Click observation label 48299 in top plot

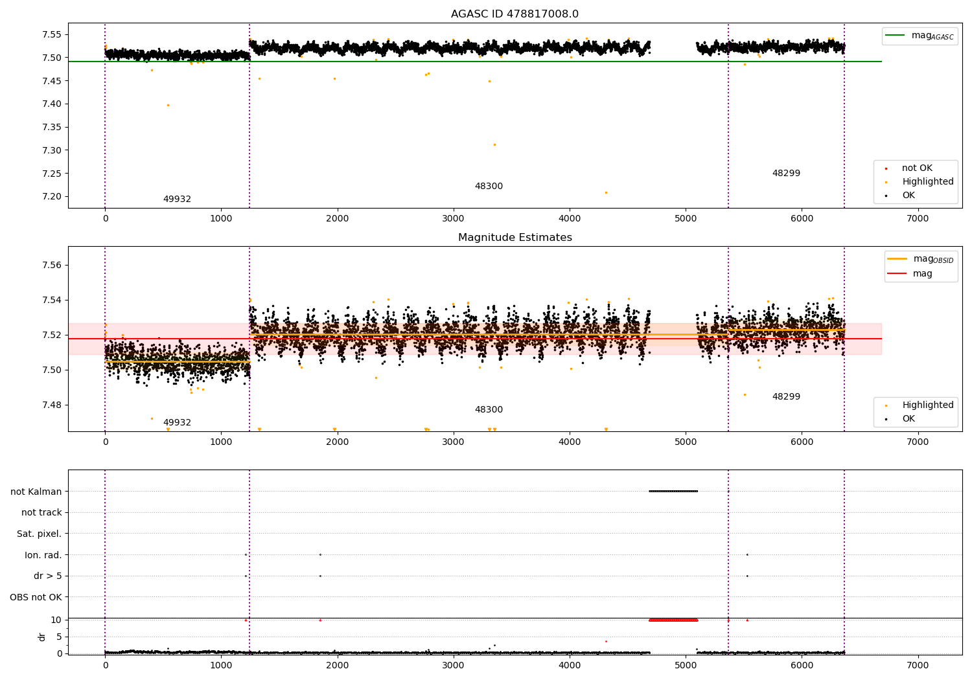coord(786,174)
